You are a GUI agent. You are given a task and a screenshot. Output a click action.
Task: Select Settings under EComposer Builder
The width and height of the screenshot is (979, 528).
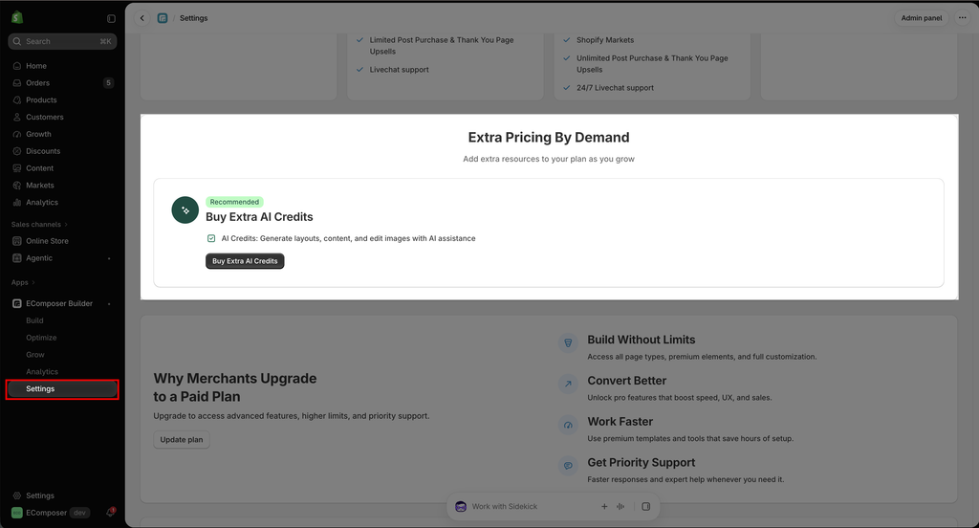pyautogui.click(x=62, y=388)
